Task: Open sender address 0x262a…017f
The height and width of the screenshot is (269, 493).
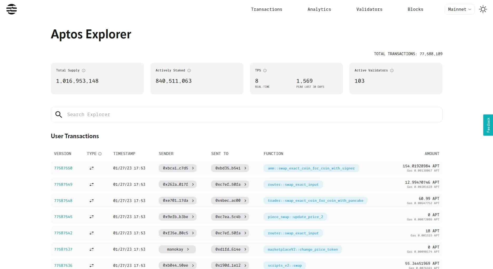Action: tap(178, 184)
